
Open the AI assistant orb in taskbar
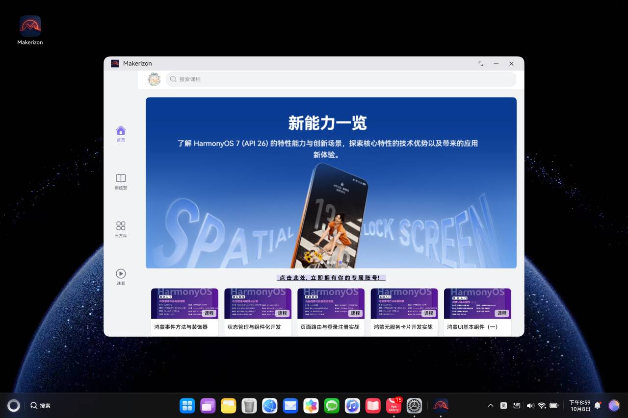[614, 405]
